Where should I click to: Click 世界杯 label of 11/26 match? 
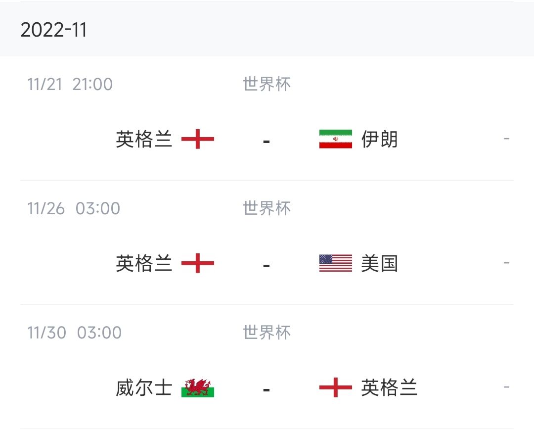point(267,208)
